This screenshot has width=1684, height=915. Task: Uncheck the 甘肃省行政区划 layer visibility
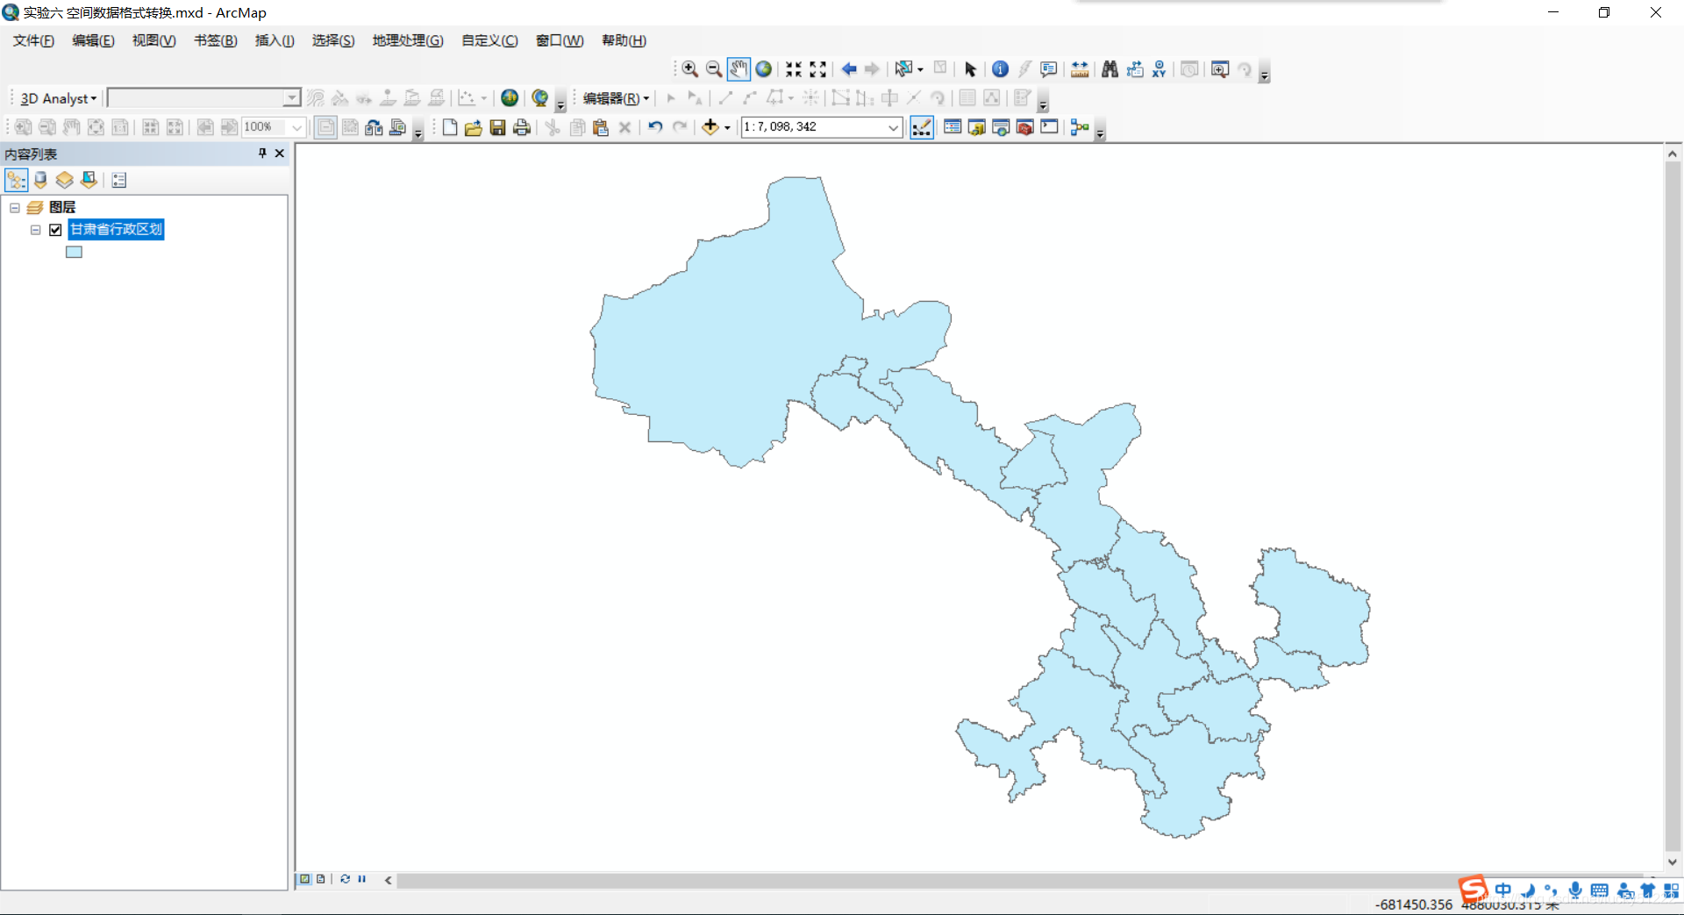55,230
